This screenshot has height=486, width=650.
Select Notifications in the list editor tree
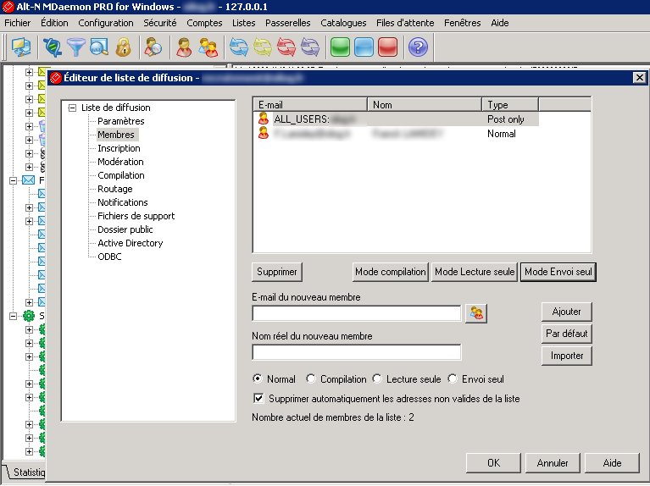tap(123, 202)
